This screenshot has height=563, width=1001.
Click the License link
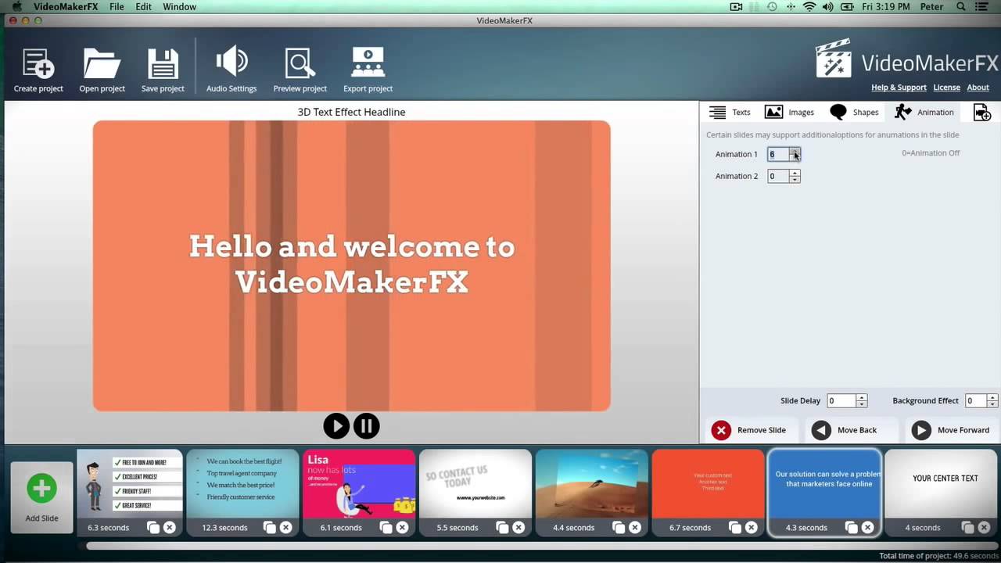946,88
